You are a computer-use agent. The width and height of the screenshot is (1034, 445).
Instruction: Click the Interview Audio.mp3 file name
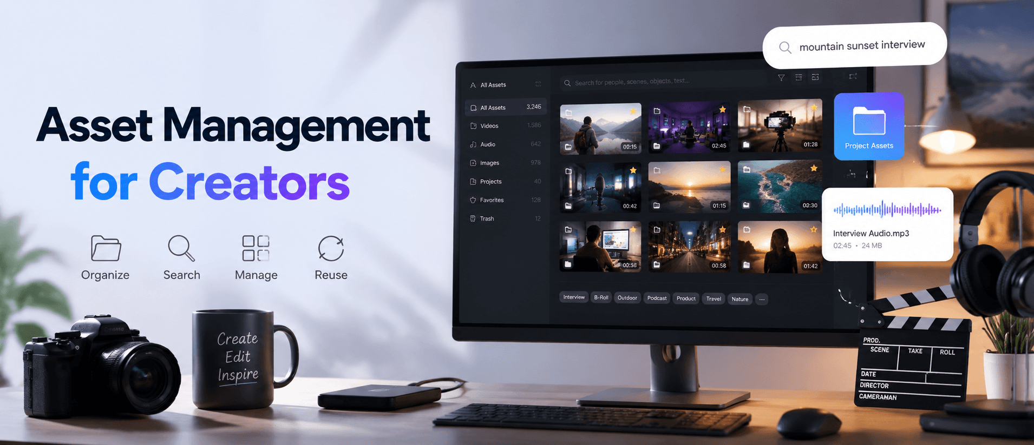[871, 234]
